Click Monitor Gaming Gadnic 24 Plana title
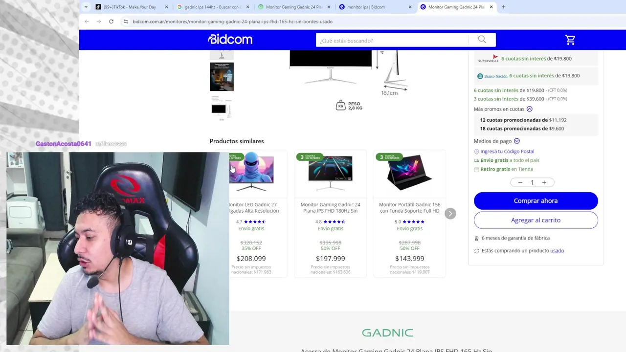 tap(330, 208)
